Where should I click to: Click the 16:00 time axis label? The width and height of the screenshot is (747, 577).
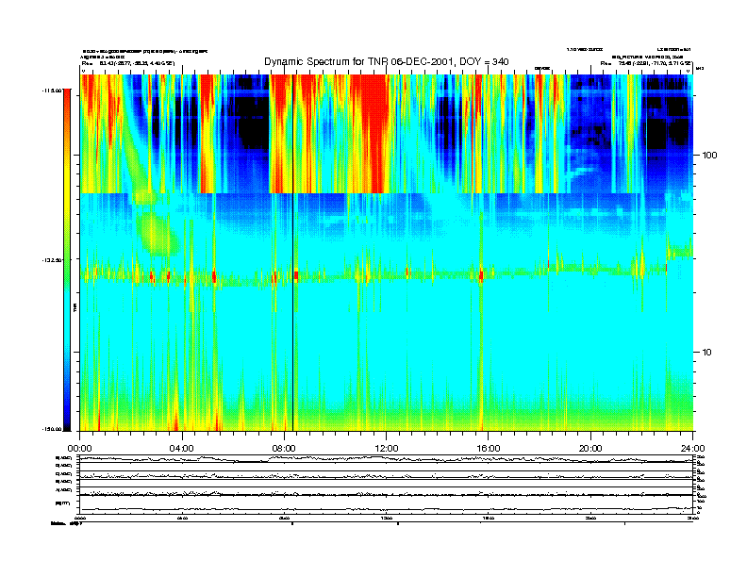489,449
